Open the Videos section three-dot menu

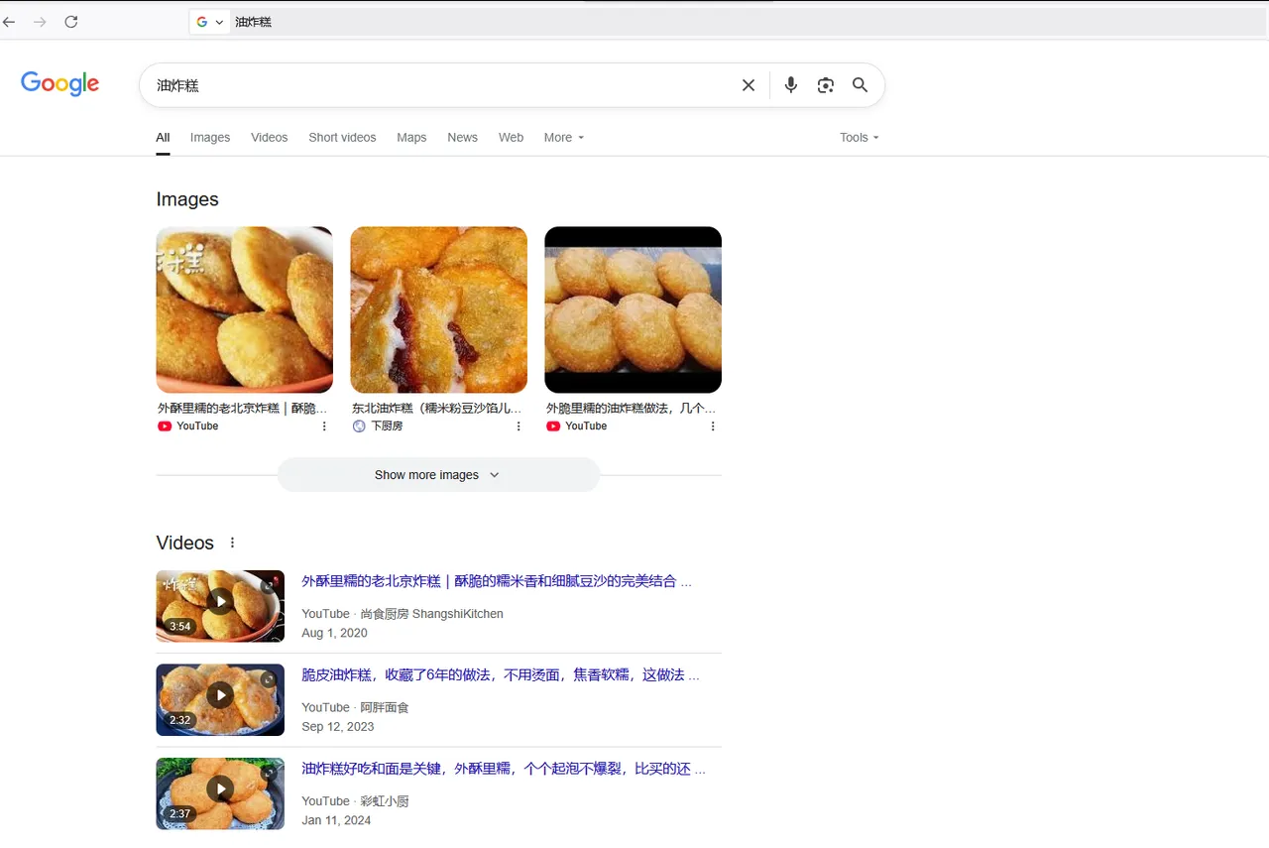pos(233,543)
